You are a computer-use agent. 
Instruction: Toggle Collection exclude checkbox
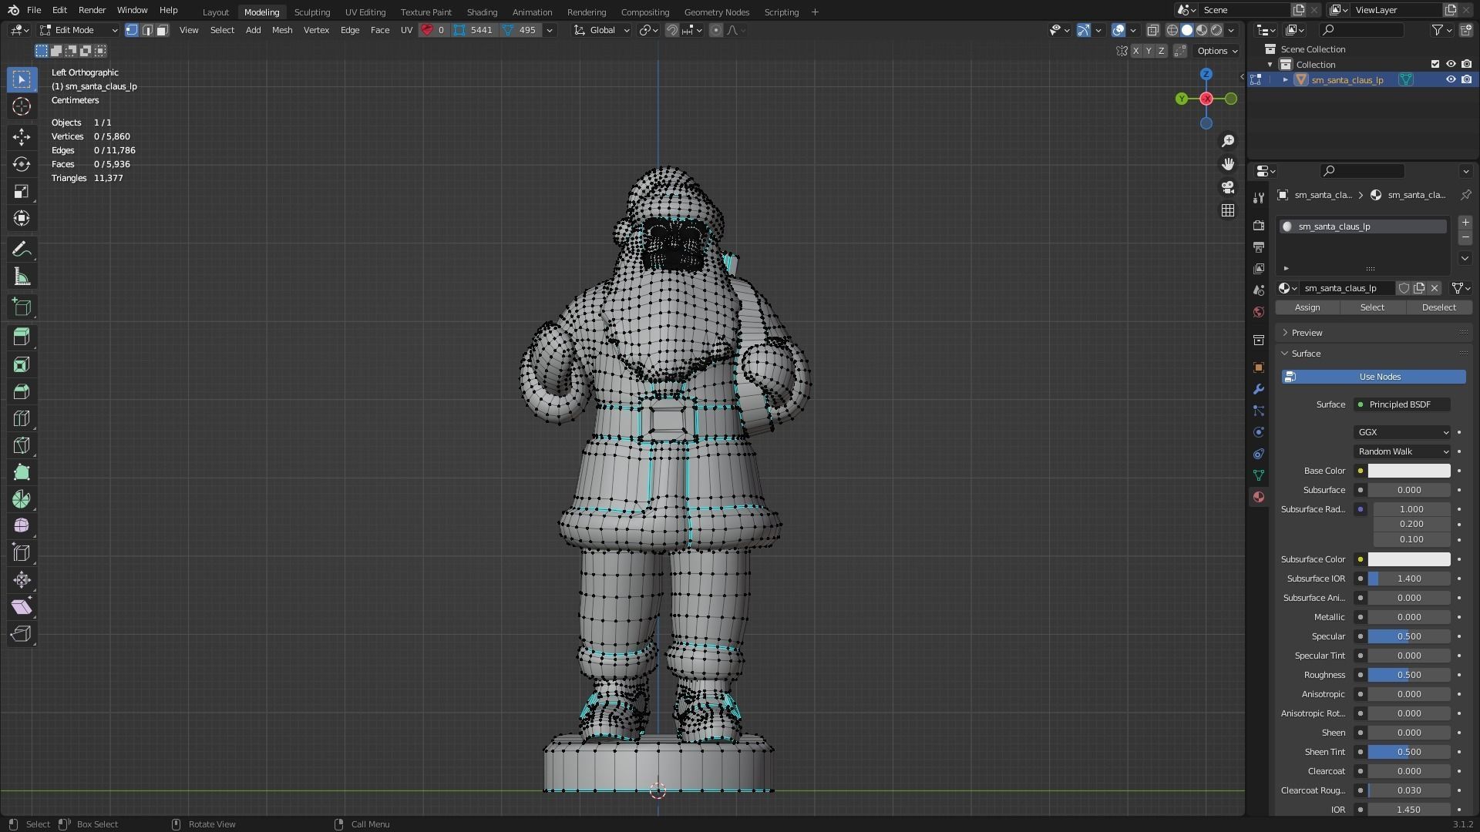coord(1435,64)
